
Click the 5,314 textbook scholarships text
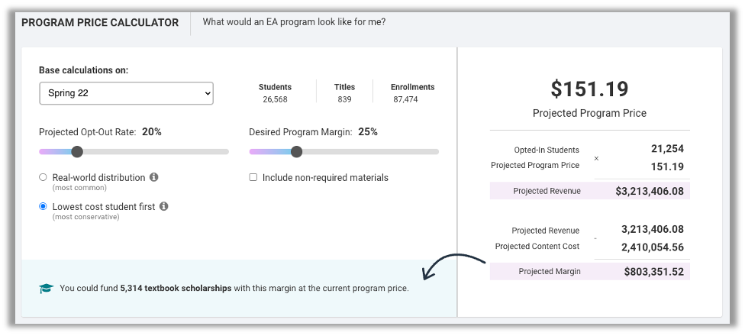coord(176,288)
